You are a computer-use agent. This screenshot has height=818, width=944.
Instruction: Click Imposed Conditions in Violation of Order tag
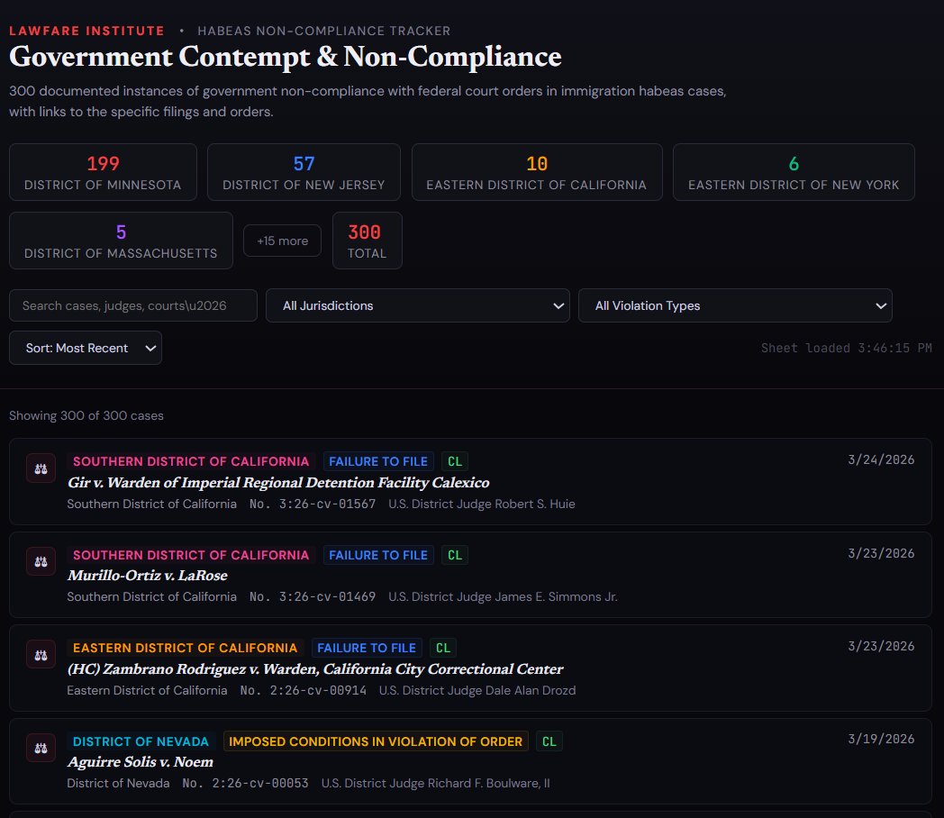pyautogui.click(x=376, y=741)
